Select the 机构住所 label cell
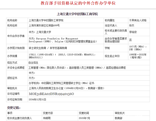This screenshot has width=156, height=121. tap(17, 26)
